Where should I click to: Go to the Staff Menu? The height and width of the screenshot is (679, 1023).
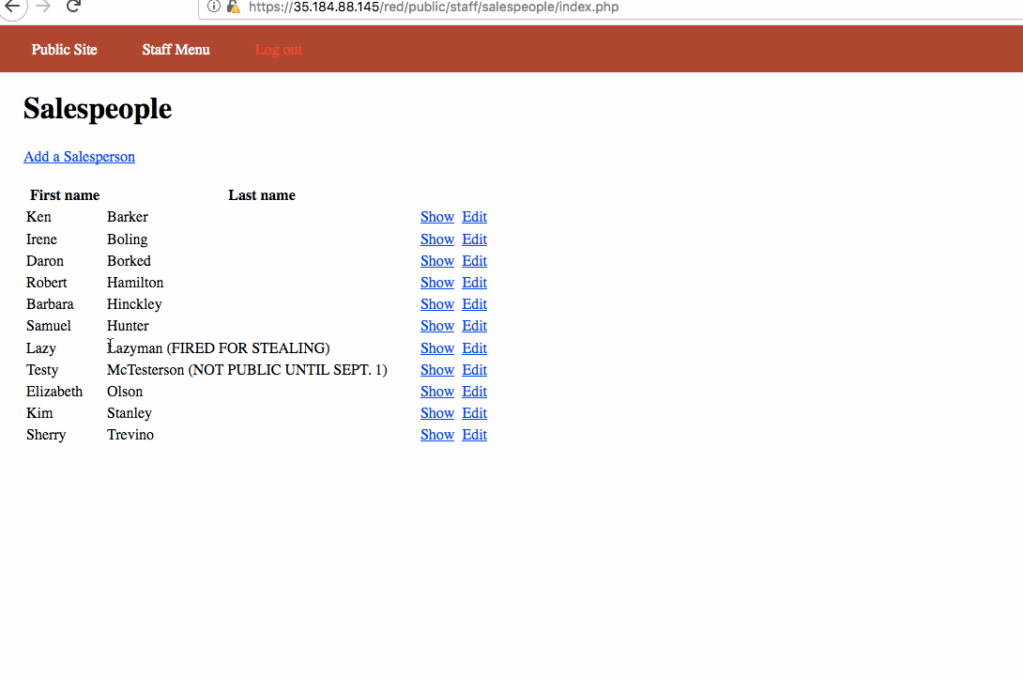[176, 50]
